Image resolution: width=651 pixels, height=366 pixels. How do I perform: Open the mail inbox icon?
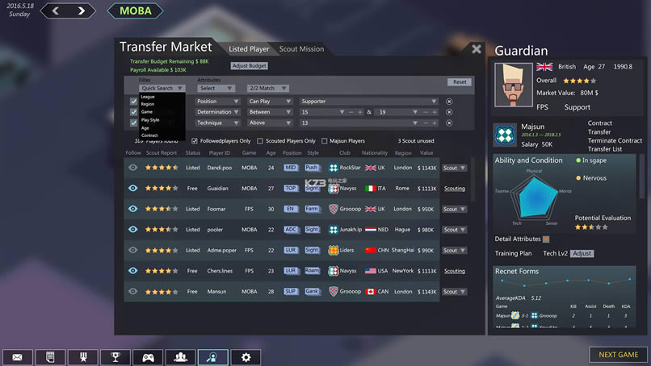pyautogui.click(x=17, y=357)
